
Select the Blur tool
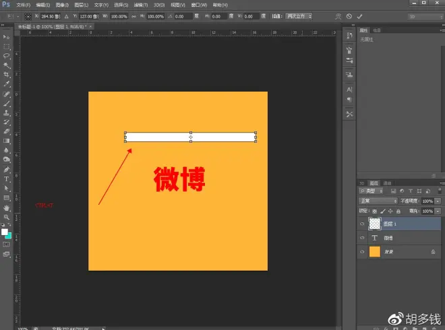pos(6,150)
